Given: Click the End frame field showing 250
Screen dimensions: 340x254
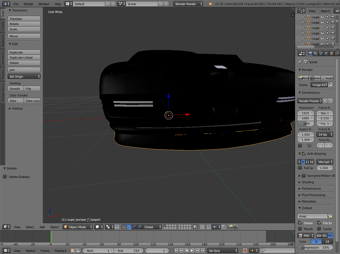Looking at the screenshot, I should tap(129, 251).
